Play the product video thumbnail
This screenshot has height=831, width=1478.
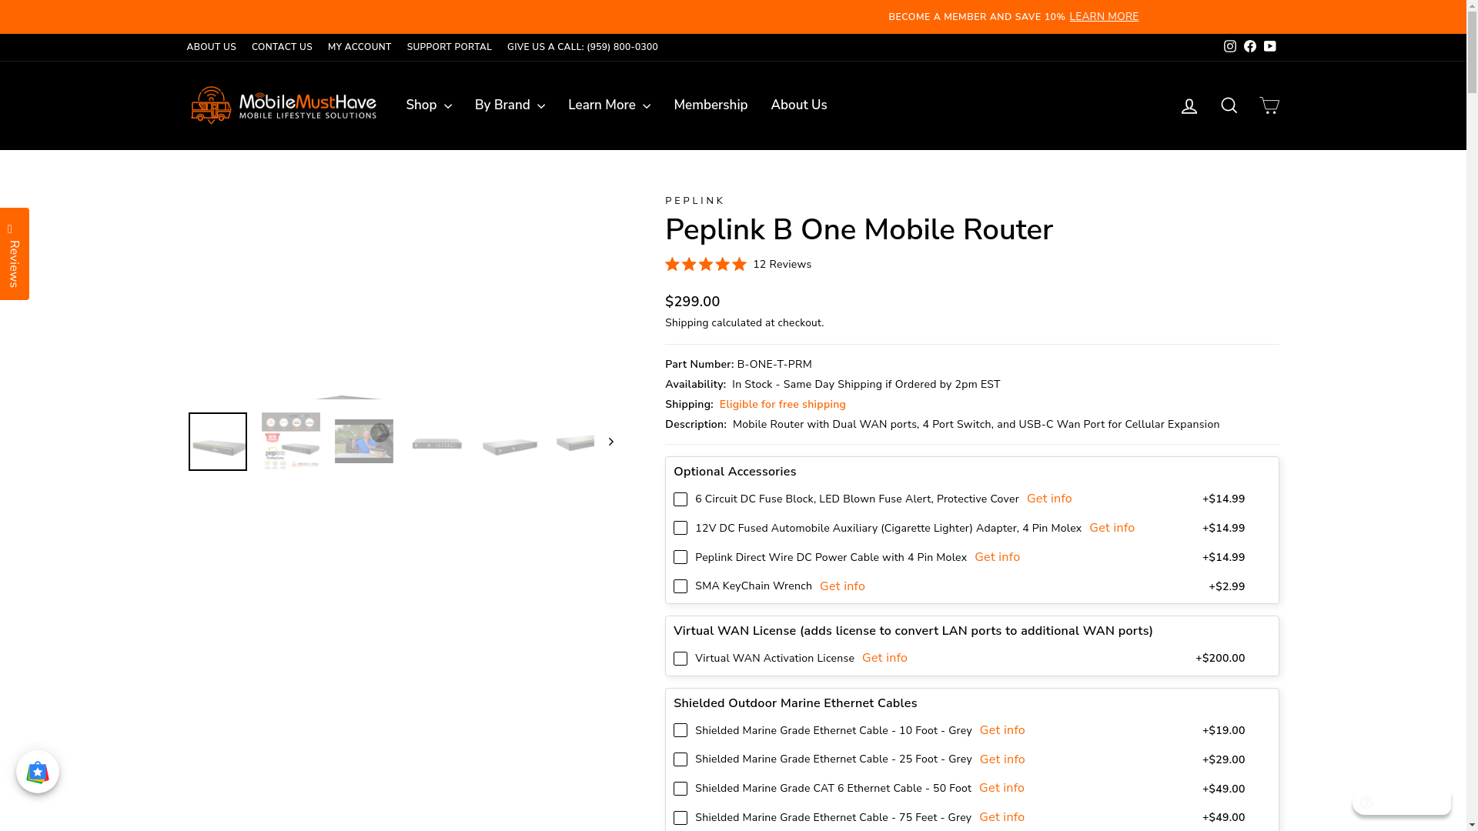tap(364, 442)
